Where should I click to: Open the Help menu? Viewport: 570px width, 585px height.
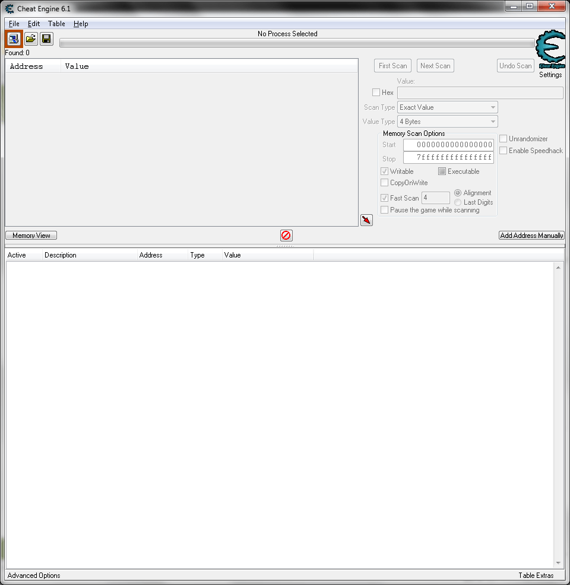pos(81,24)
